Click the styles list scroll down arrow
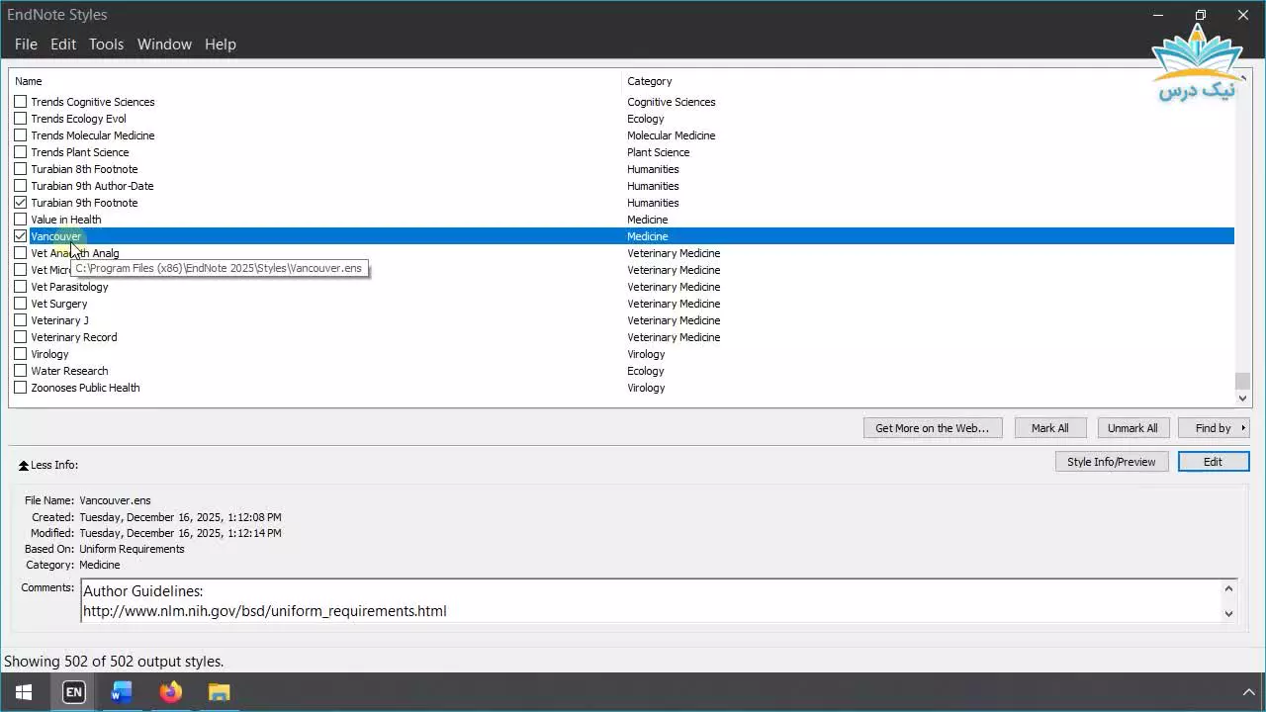The height and width of the screenshot is (712, 1266). (x=1243, y=399)
